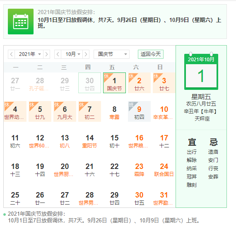This screenshot has height=229, width=236.
Task: Open the 10月 month dropdown
Action: (x=72, y=54)
